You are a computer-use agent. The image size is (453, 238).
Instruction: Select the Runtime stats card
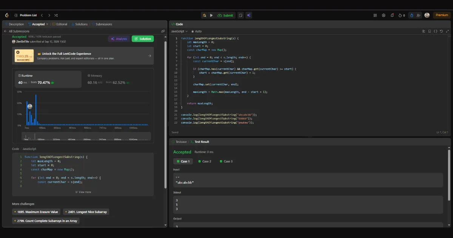[48, 79]
